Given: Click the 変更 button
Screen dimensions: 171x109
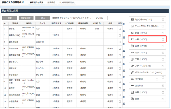Looking at the screenshot, I should click(x=10, y=18).
